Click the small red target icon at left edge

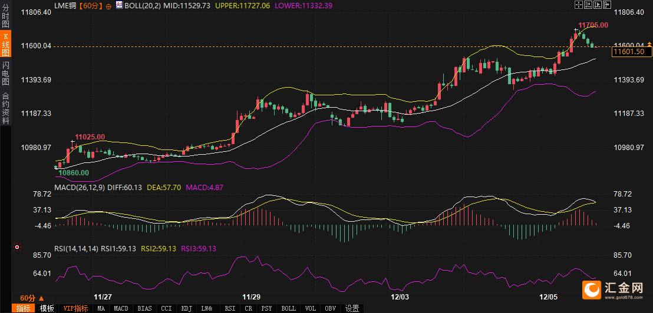[17, 247]
